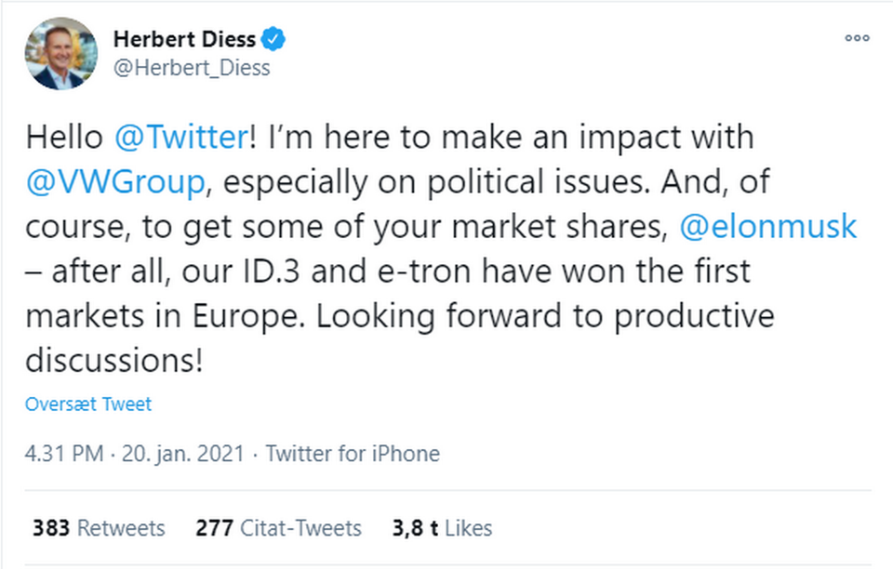Viewport: 893px width, 569px height.
Task: Click the Herbert Diess display name
Action: (x=185, y=39)
